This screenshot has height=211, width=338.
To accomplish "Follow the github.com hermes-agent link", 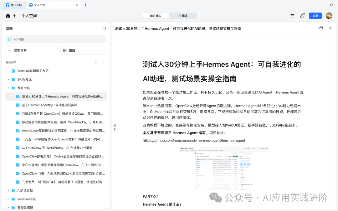I will (194, 141).
